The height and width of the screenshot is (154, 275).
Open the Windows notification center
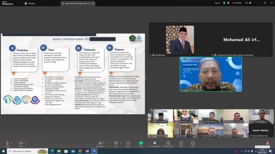pyautogui.click(x=270, y=151)
